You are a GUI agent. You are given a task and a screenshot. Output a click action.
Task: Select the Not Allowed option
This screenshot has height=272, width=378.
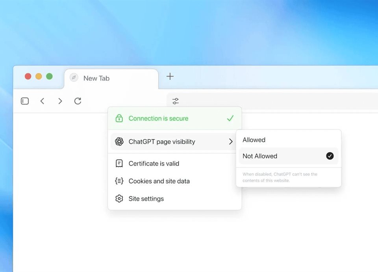pyautogui.click(x=260, y=156)
